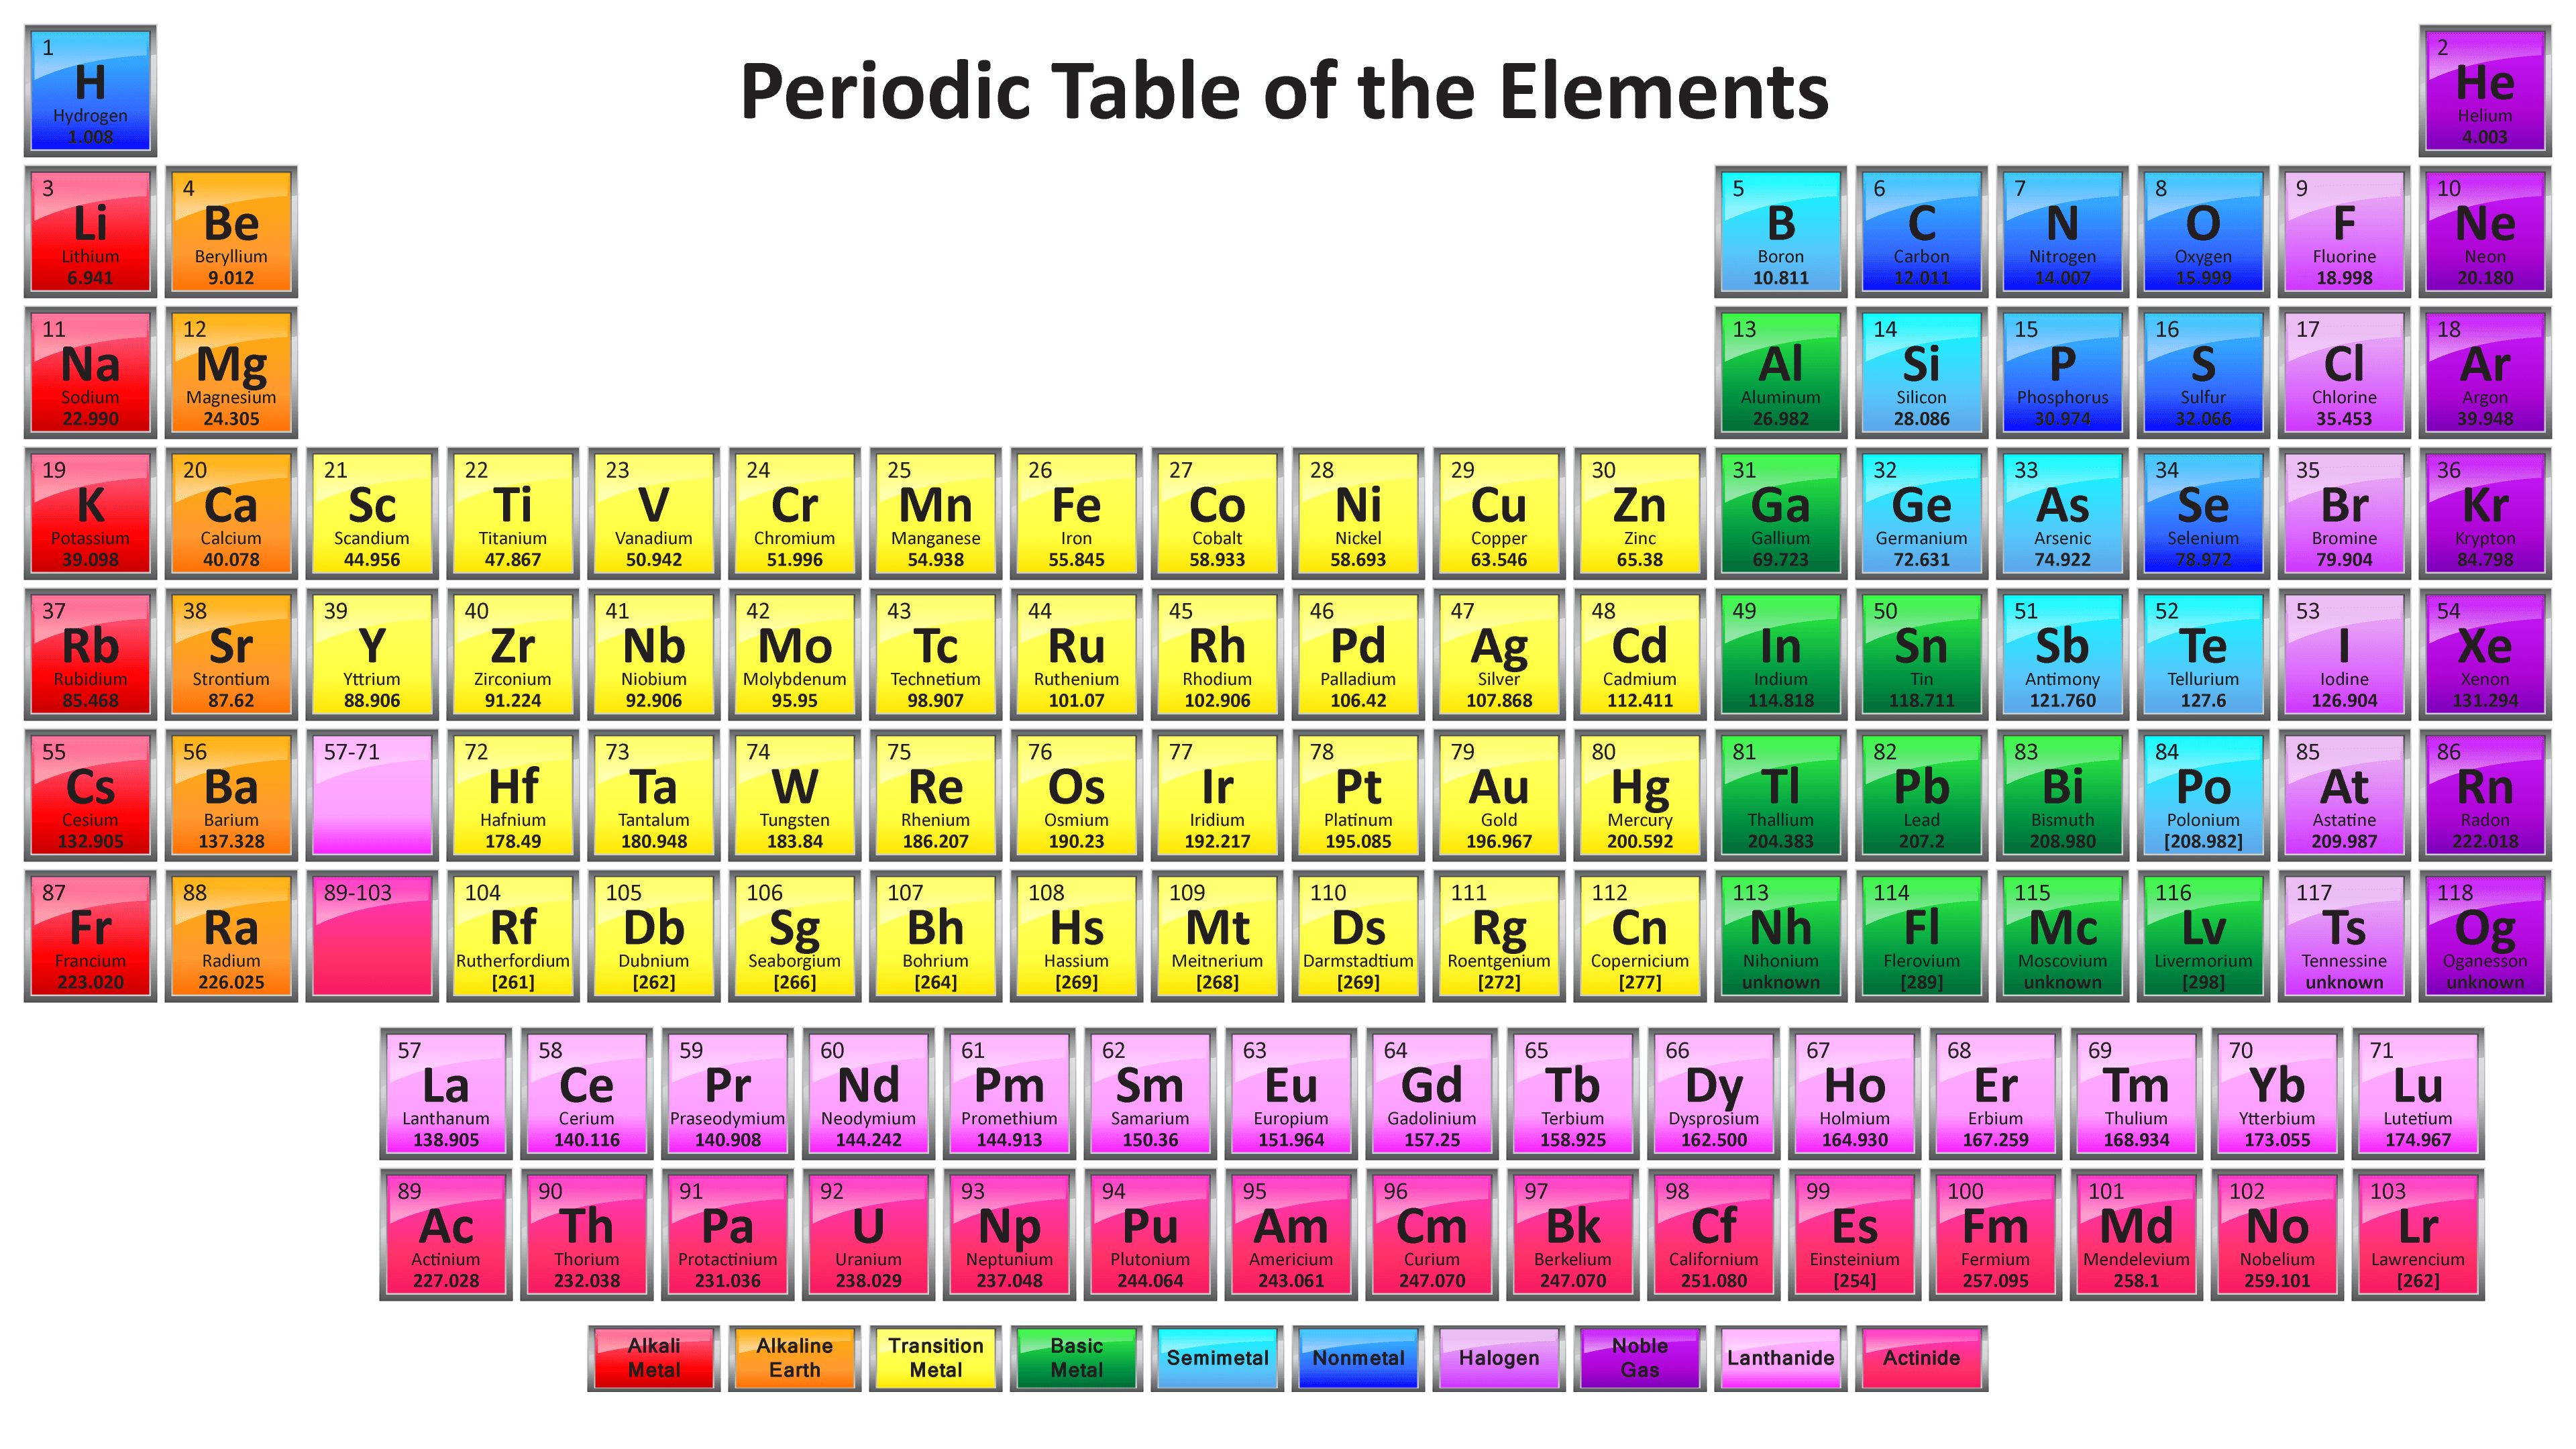Image resolution: width=2576 pixels, height=1449 pixels.
Task: Select the Nonmetal legend swatch
Action: (1358, 1358)
